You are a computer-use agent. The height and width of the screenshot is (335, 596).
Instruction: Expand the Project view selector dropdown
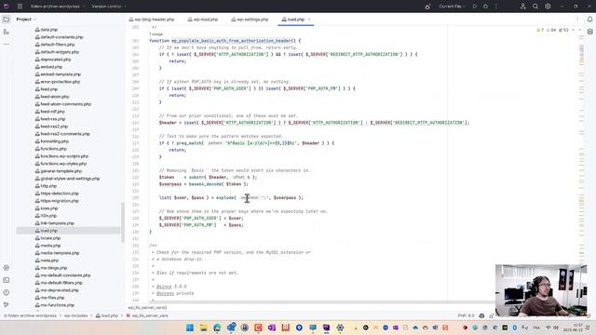pos(26,19)
